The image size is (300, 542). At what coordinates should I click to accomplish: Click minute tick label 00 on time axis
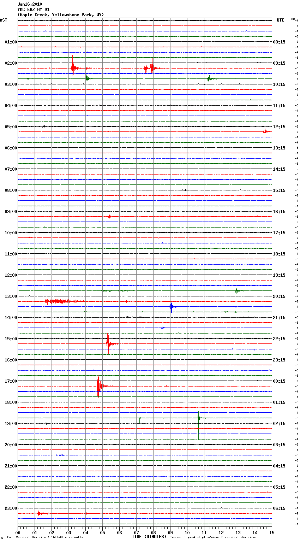point(18,533)
